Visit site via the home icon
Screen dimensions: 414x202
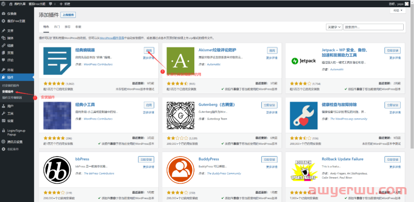[x=11, y=4]
